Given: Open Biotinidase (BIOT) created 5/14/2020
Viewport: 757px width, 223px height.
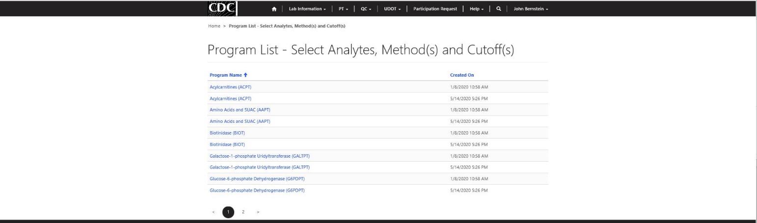Looking at the screenshot, I should tap(227, 144).
